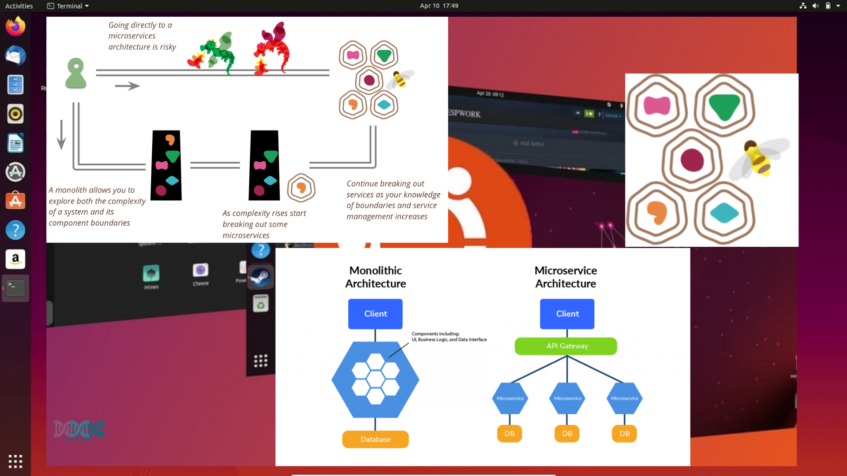The image size is (847, 476).
Task: Open Ubuntu Software store icon
Action: (x=15, y=201)
